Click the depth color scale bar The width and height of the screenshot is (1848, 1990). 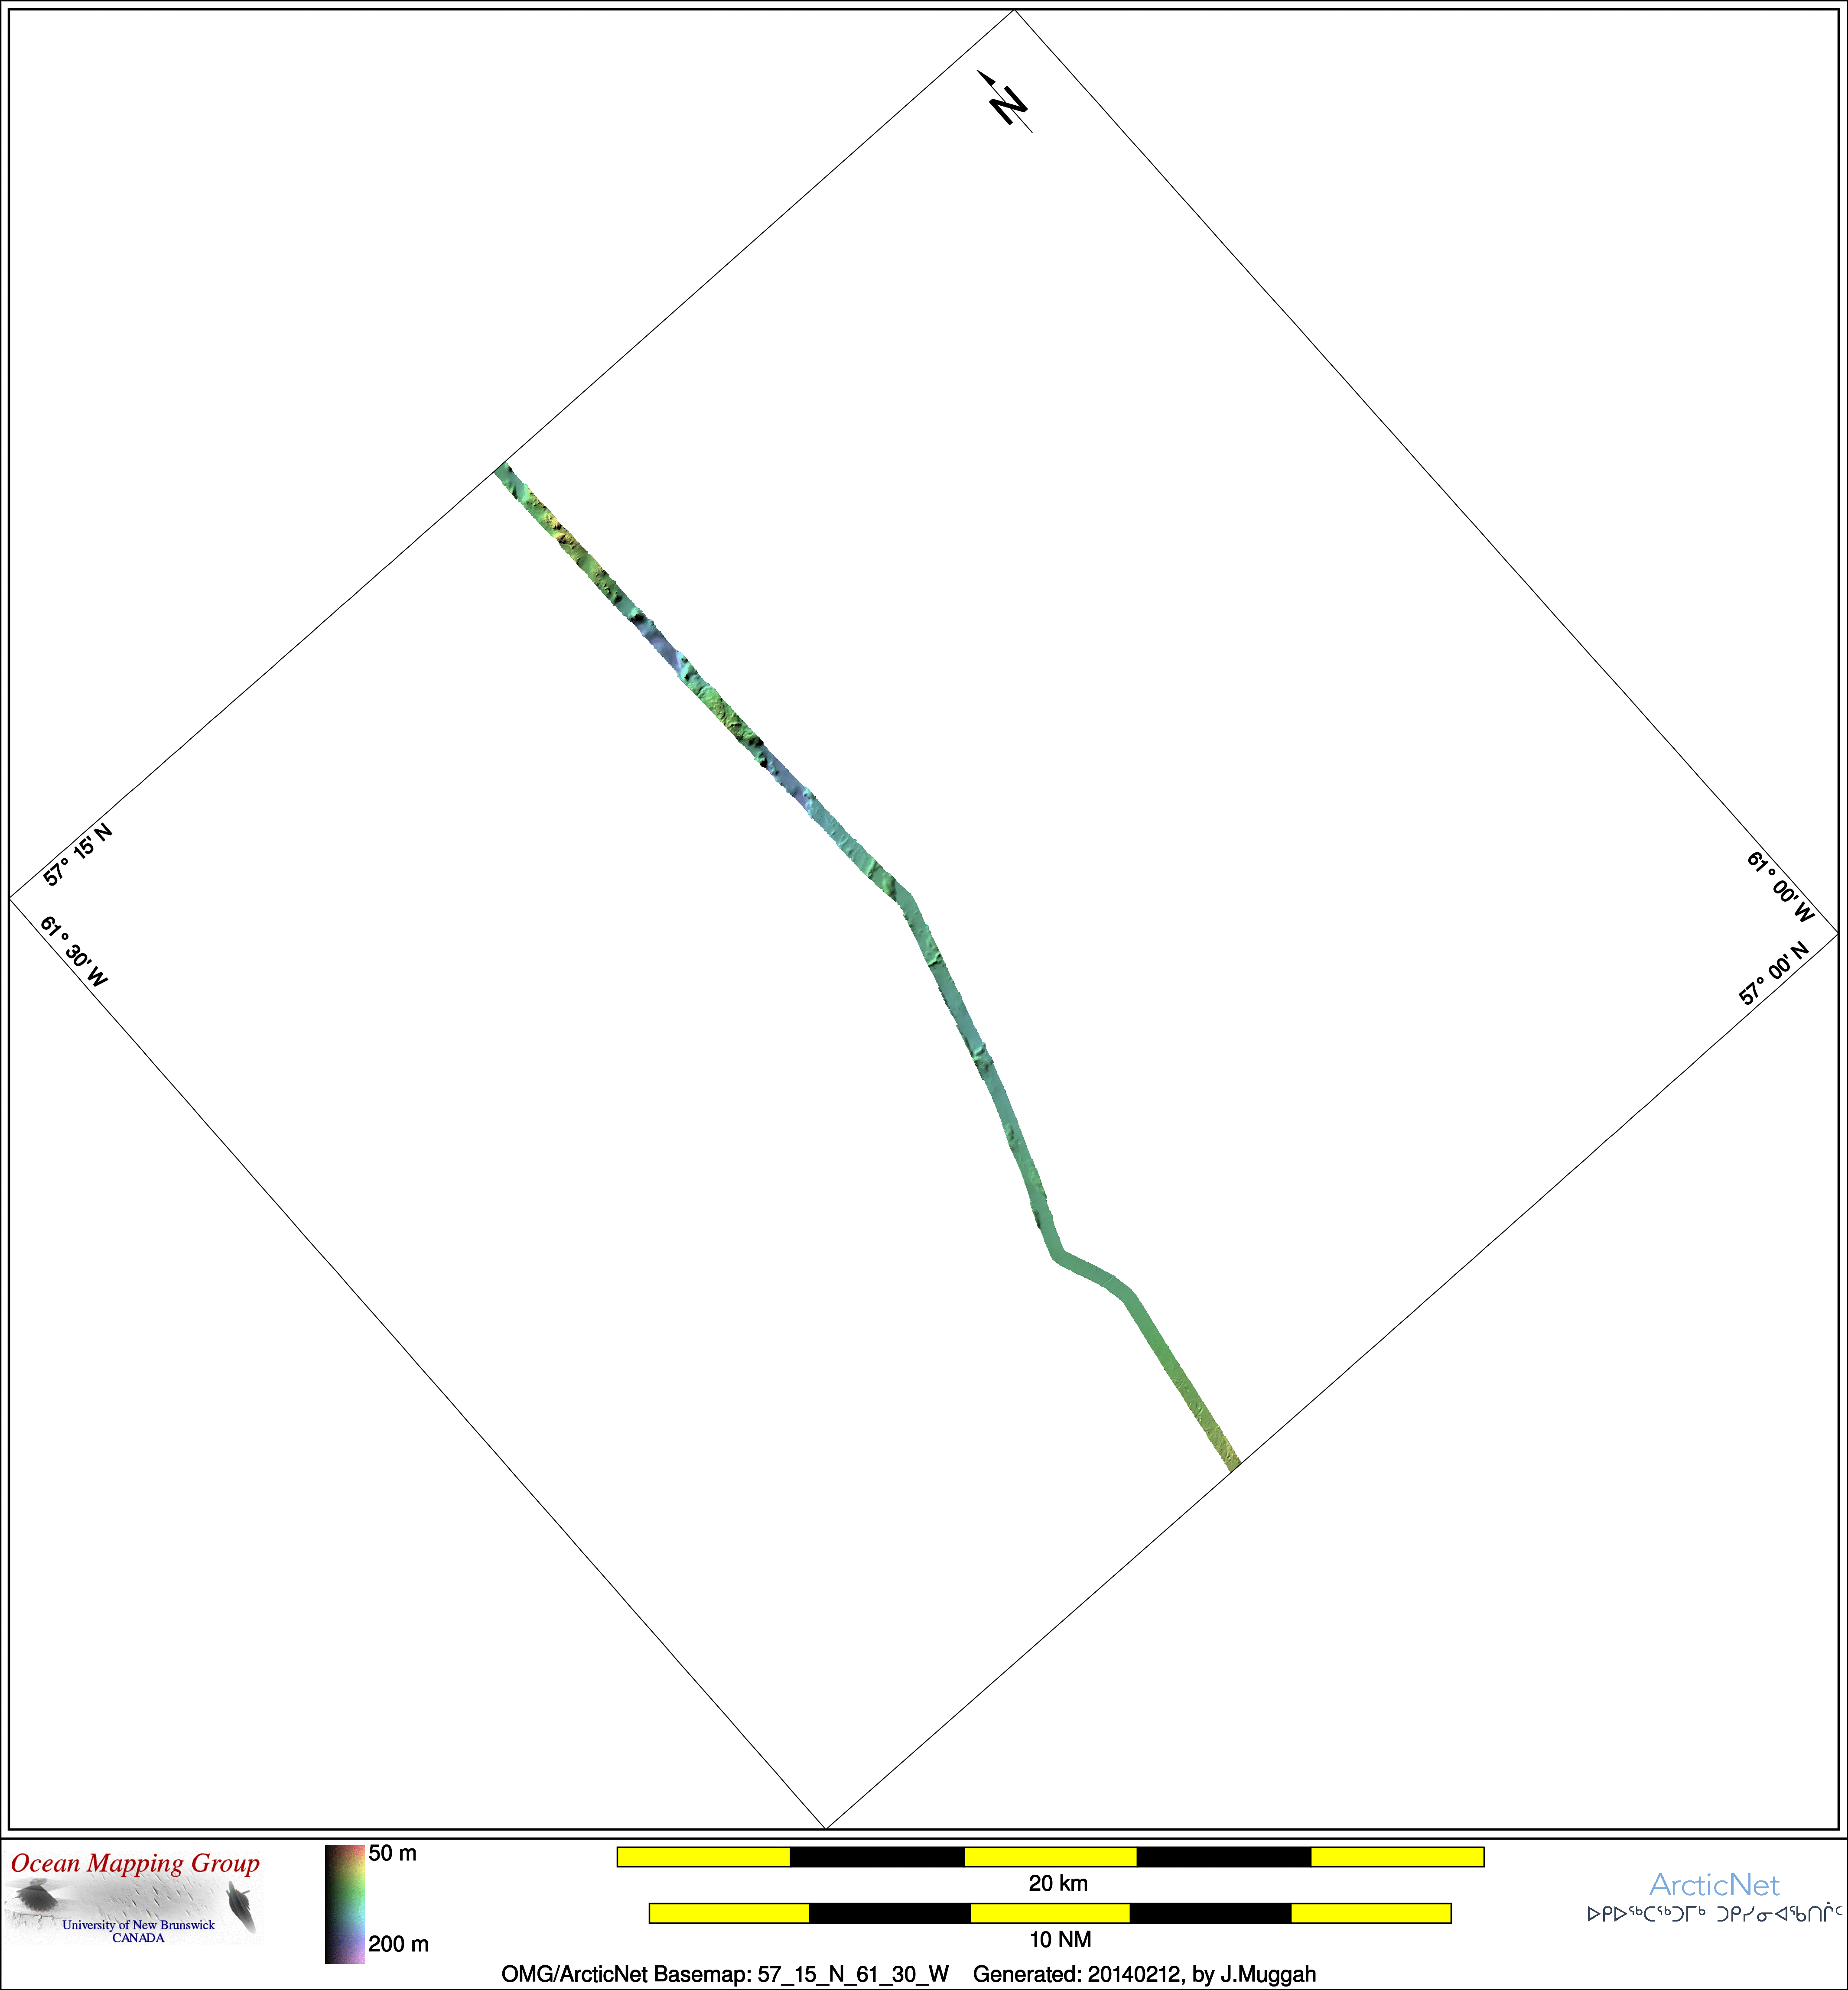[x=344, y=1904]
